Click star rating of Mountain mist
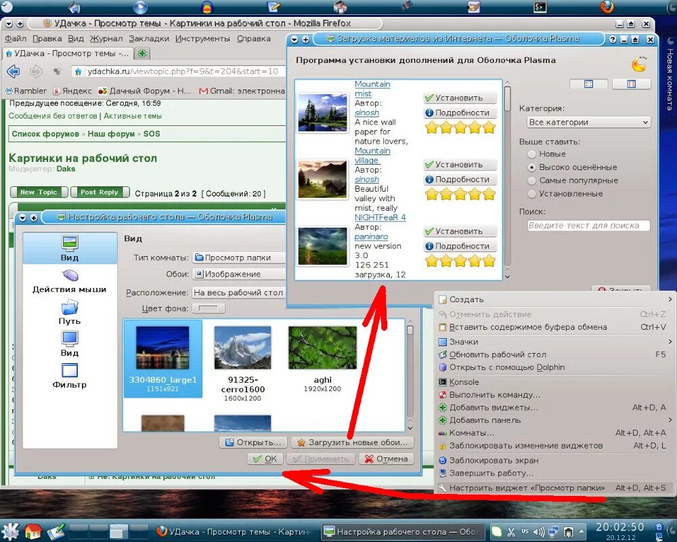The width and height of the screenshot is (677, 542). point(460,127)
